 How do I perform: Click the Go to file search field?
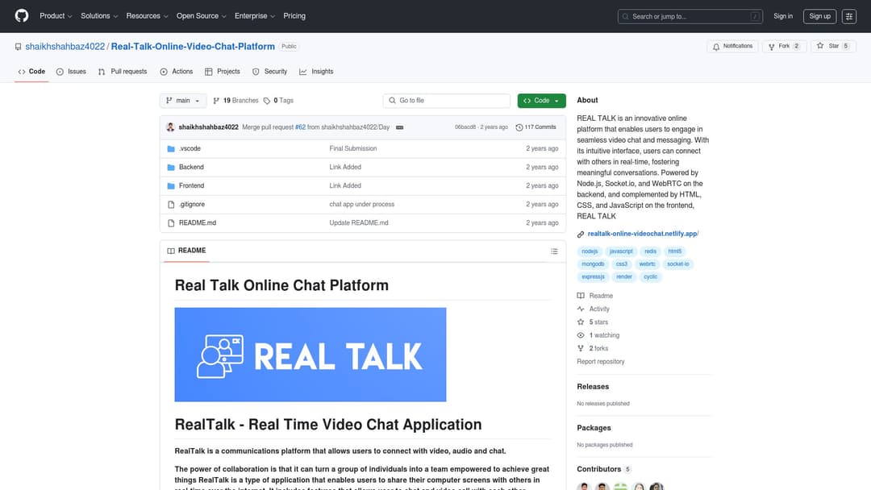pos(446,101)
